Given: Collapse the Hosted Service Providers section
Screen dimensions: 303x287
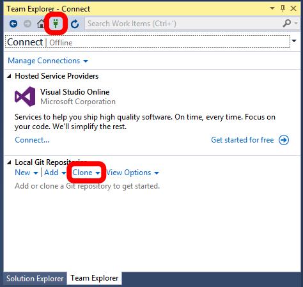Looking at the screenshot, I should pos(9,76).
